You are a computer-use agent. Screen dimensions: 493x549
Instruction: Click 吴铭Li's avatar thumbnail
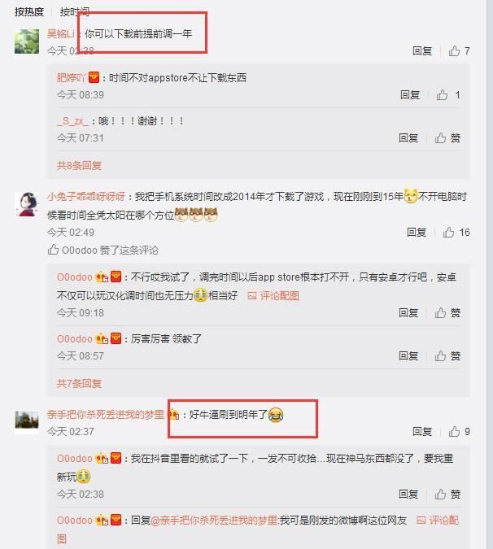(27, 41)
